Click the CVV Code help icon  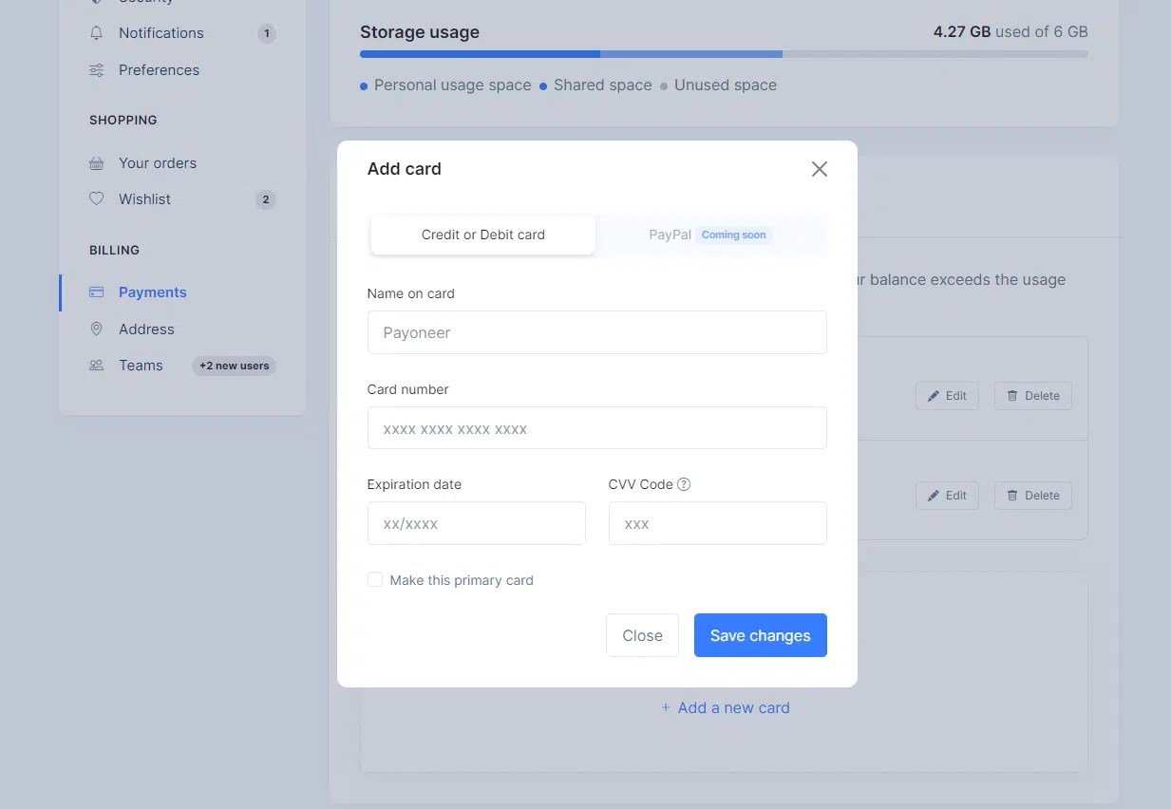coord(684,484)
